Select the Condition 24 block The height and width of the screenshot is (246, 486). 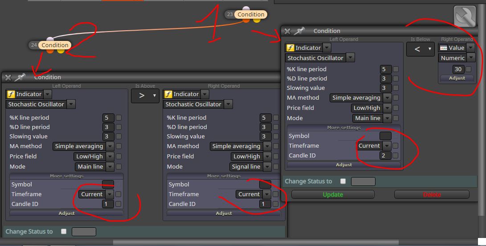tap(55, 45)
